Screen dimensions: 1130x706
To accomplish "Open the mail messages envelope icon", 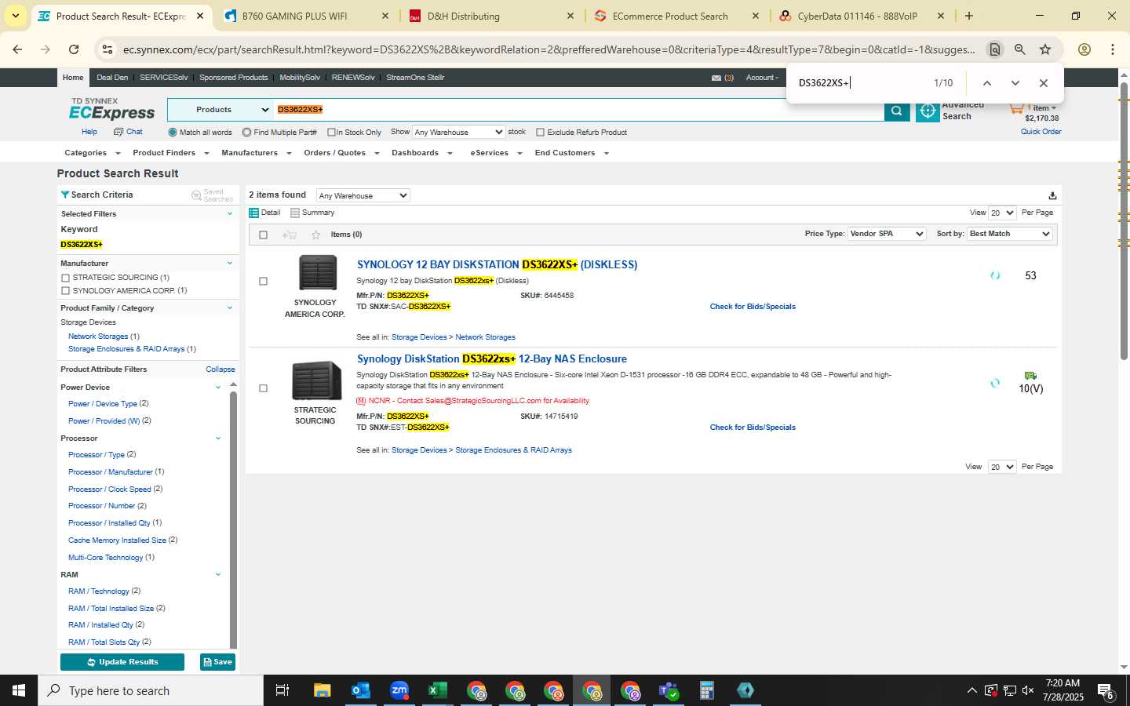I will [716, 78].
